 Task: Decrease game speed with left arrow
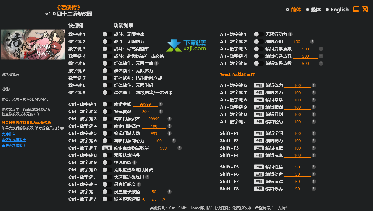(x=144, y=199)
